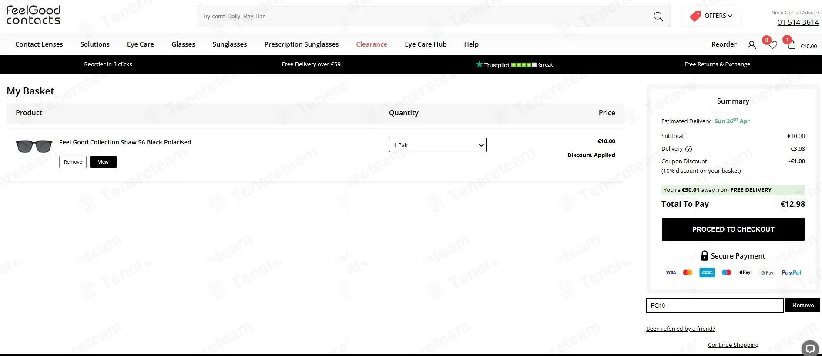Open the quantity dropdown showing 1 Pair
This screenshot has width=822, height=356.
tap(438, 145)
